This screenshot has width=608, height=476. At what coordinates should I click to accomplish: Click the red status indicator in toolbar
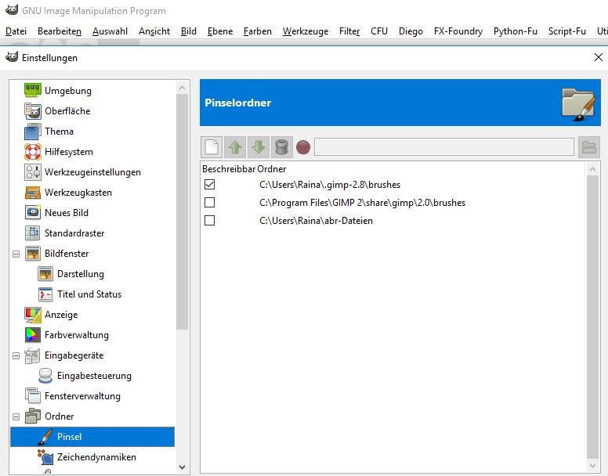303,147
